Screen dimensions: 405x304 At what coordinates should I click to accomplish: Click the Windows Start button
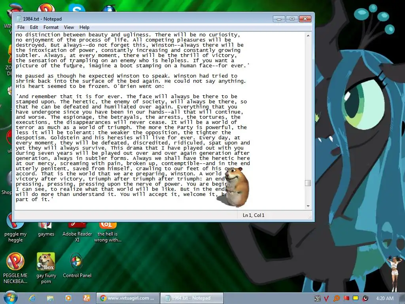tap(11, 298)
